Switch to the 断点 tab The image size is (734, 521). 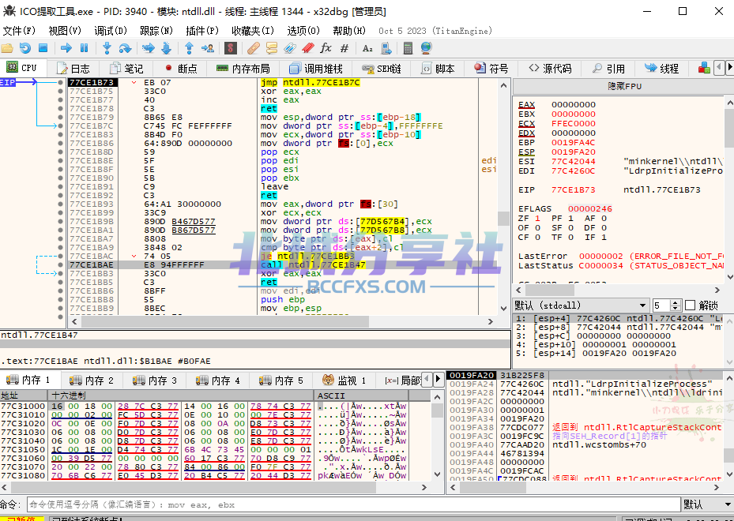pos(181,68)
